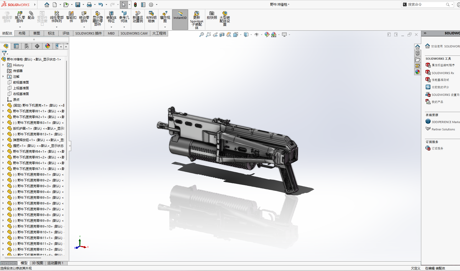Click Previous View icon
The width and height of the screenshot is (460, 271).
215,35
